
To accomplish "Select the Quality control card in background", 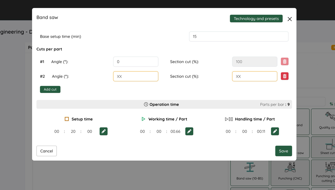I will [323, 122].
